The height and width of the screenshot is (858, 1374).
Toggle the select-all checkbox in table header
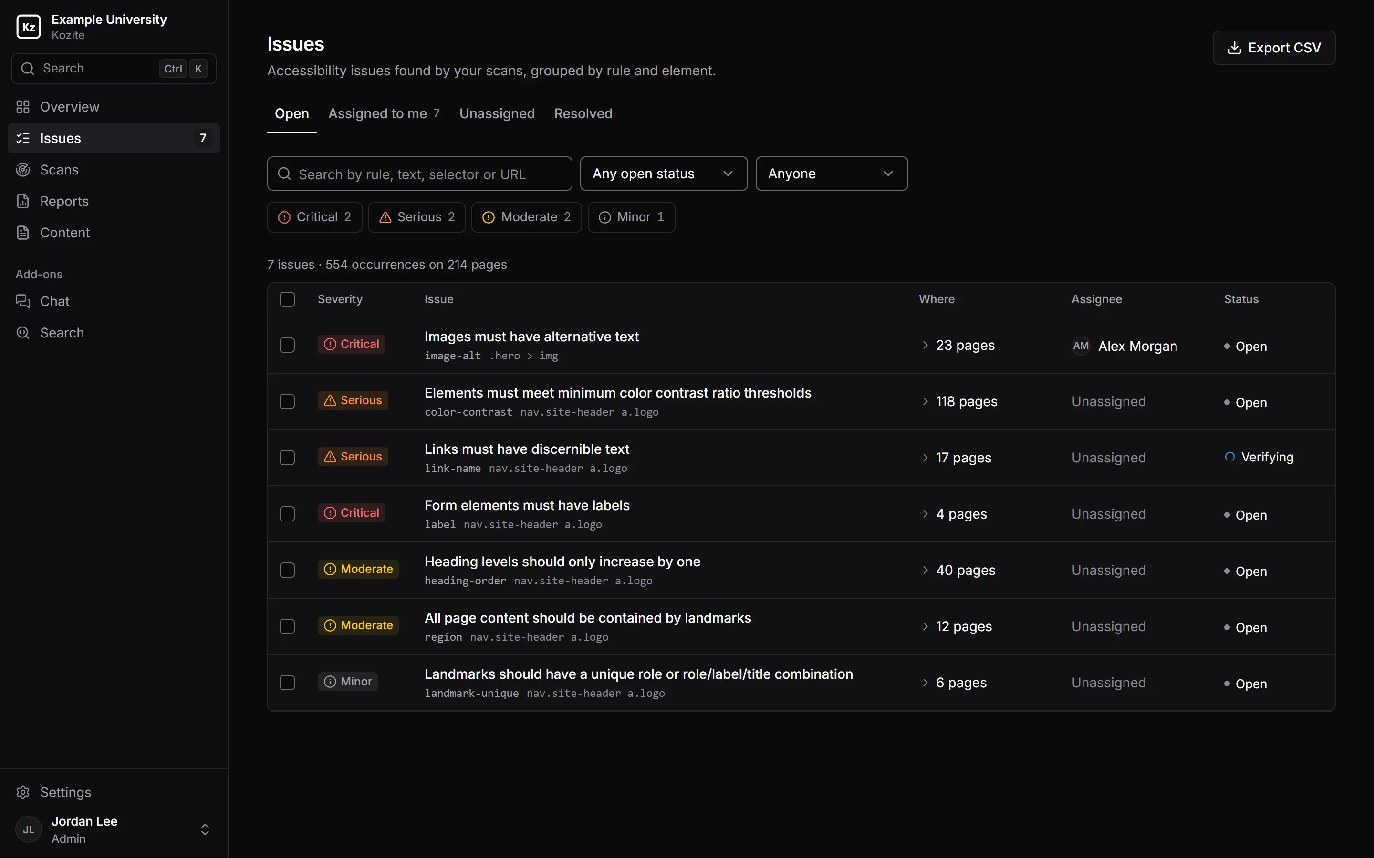coord(287,300)
